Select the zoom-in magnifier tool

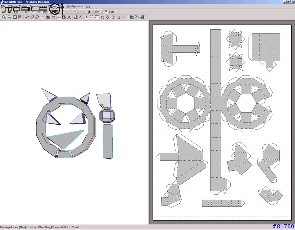pos(4,17)
